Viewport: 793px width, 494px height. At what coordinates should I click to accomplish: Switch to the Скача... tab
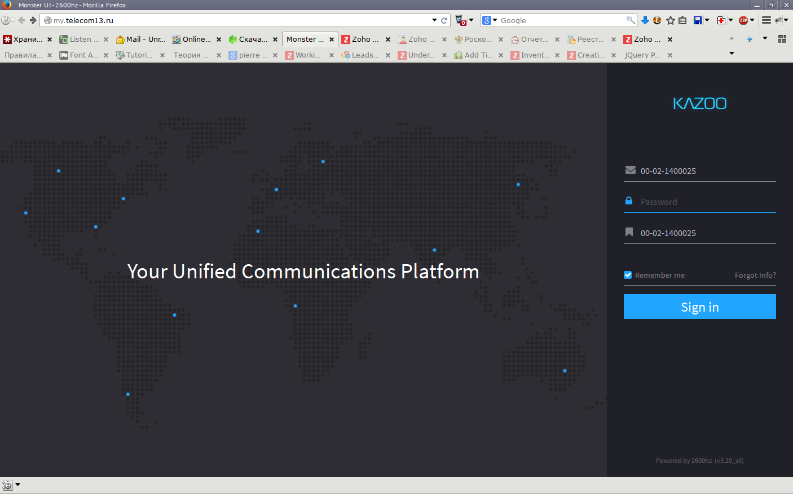pyautogui.click(x=253, y=40)
